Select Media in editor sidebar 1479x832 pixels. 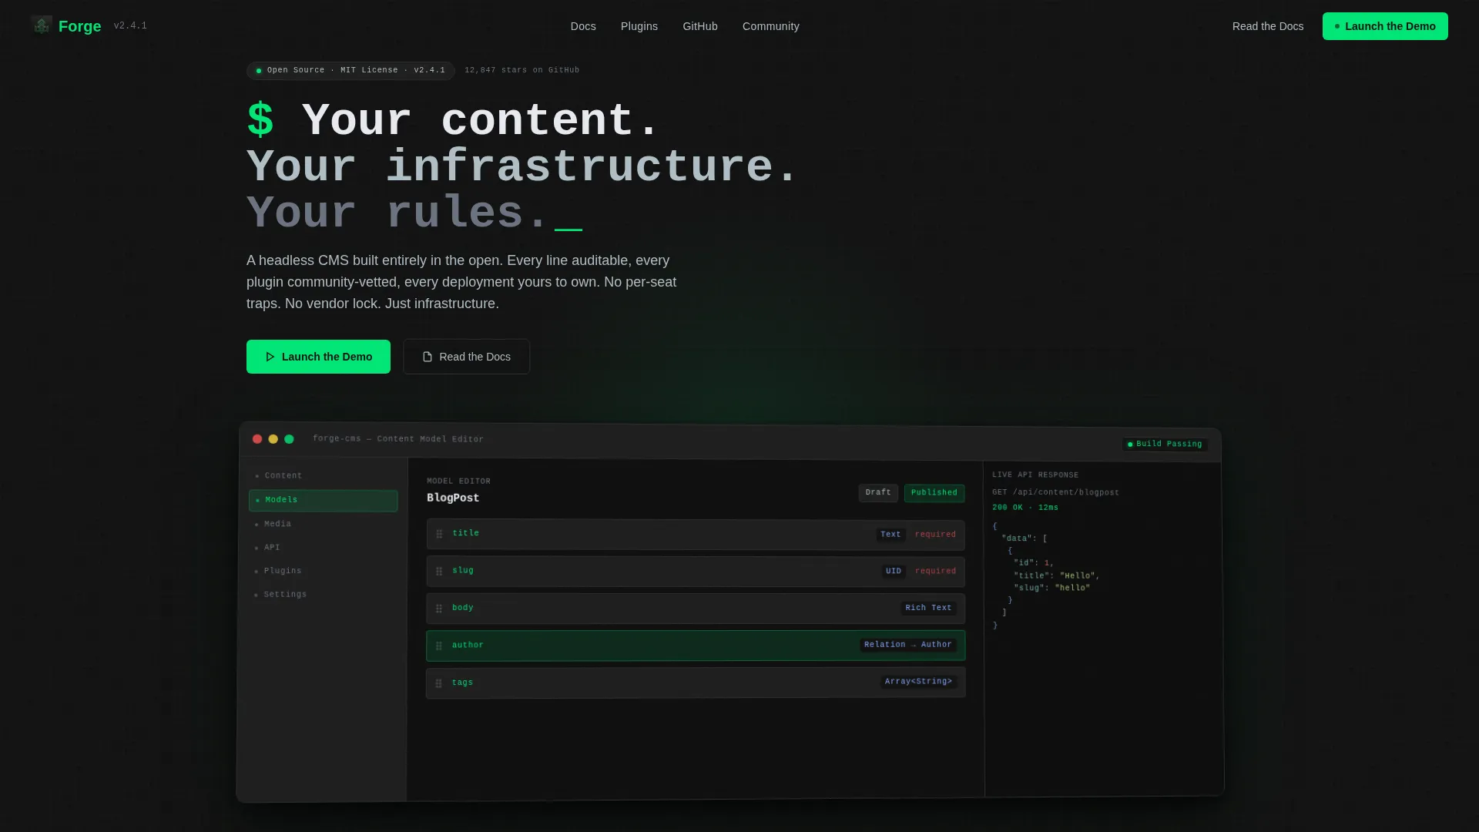[324, 524]
